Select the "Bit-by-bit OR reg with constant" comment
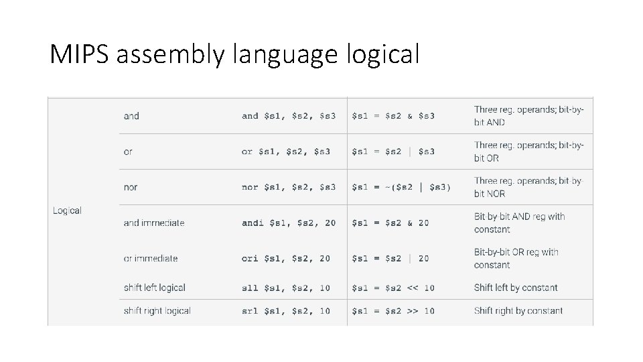The image size is (643, 362). coord(516,258)
